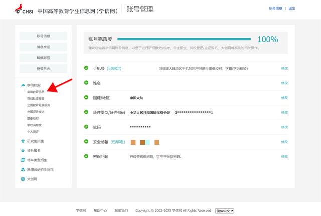The width and height of the screenshot is (321, 216).
Task: Go to 消息推送 in sidebar
Action: (x=43, y=47)
